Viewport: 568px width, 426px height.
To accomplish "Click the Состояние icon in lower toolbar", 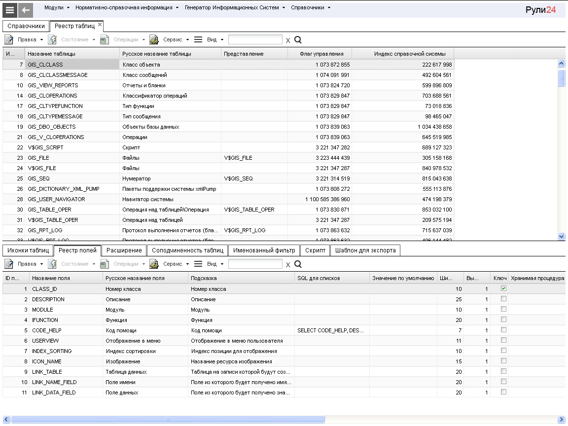I will point(52,264).
